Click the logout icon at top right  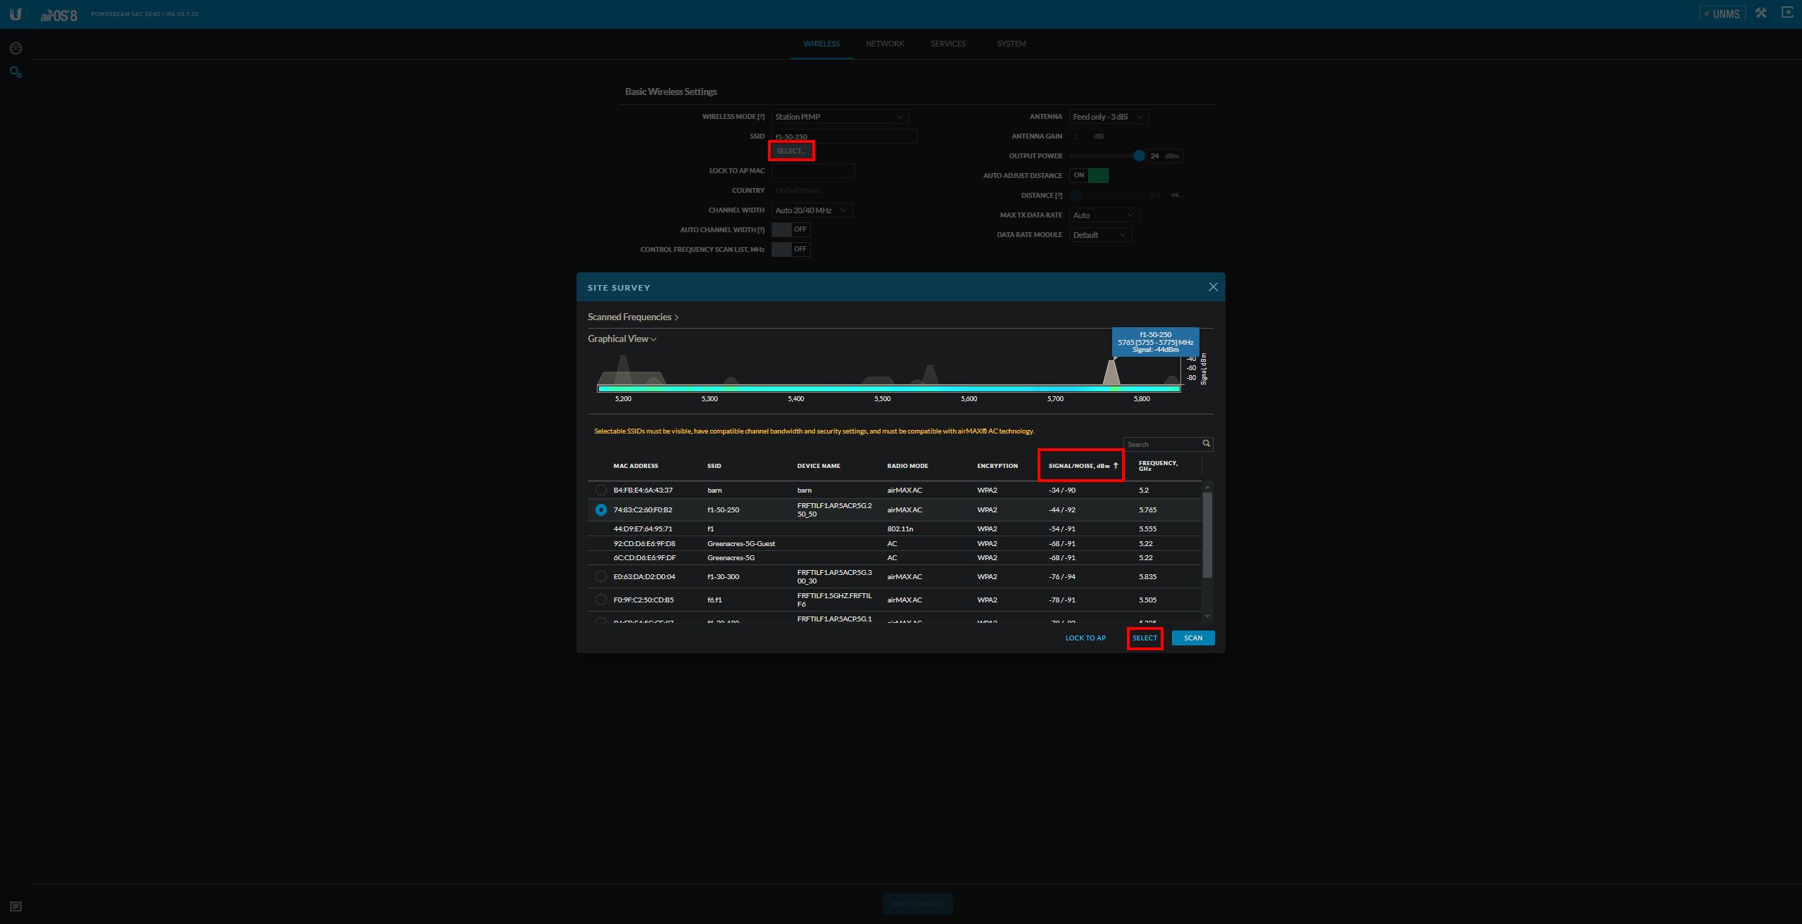(x=1787, y=13)
